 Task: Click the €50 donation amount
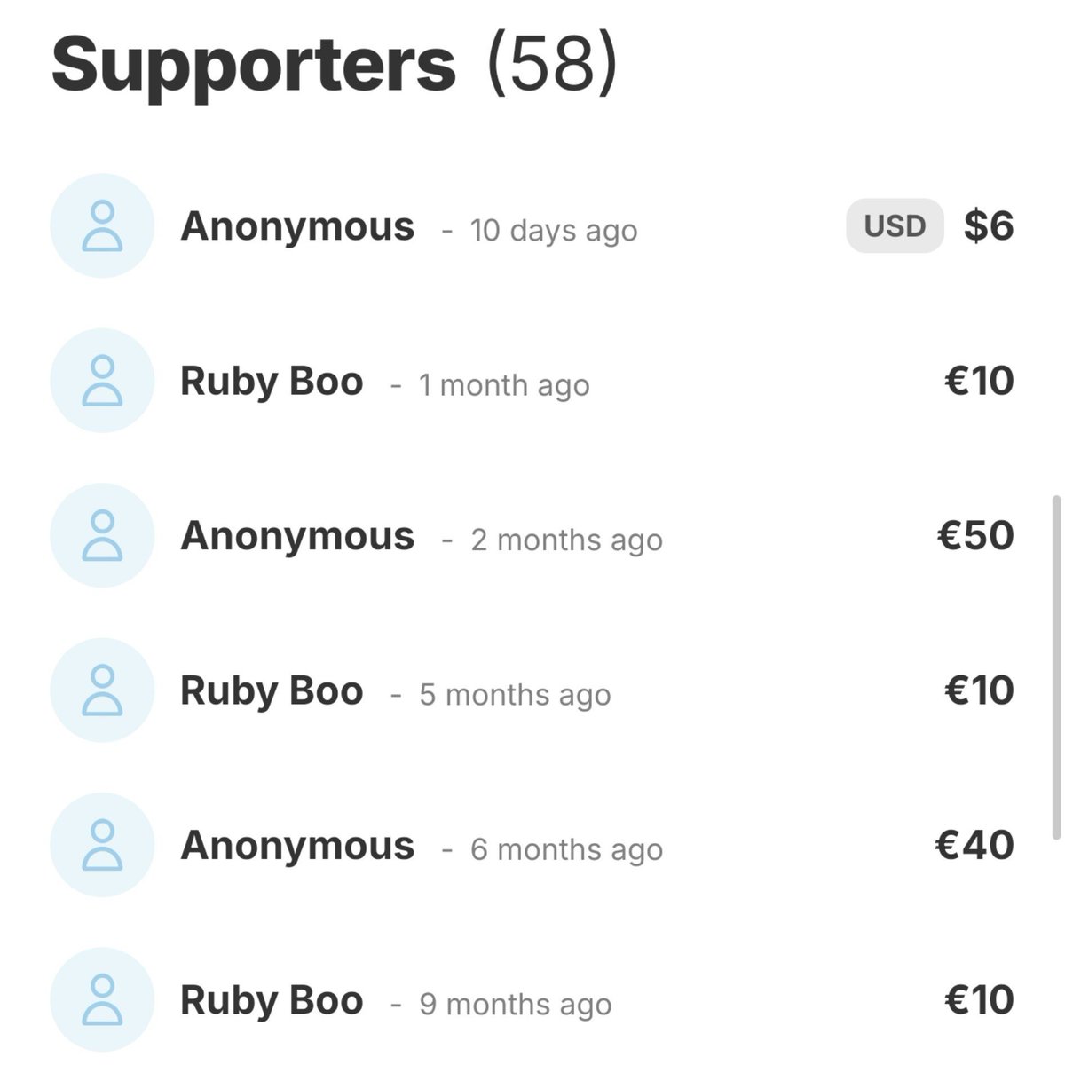point(975,535)
